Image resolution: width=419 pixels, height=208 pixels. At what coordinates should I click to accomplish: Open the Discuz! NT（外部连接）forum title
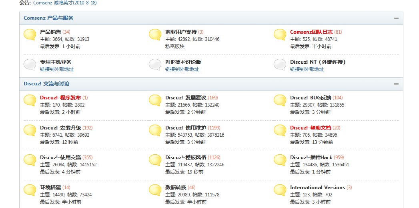(318, 62)
